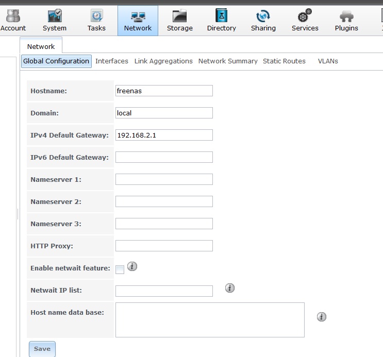Open the Storage section icon

[x=179, y=16]
